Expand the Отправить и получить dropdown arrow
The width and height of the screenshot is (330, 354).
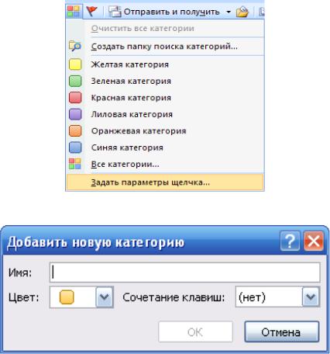pyautogui.click(x=229, y=12)
